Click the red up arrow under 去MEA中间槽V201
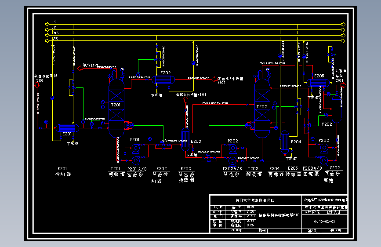 pos(185,99)
